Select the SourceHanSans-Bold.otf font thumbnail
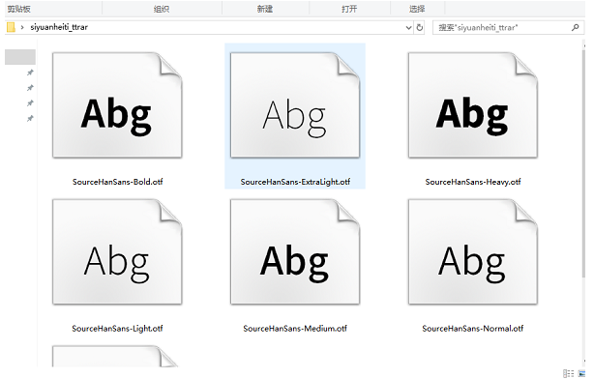The height and width of the screenshot is (379, 594). pos(117,105)
